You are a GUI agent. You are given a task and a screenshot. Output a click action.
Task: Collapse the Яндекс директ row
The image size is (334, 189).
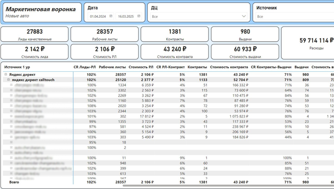click(x=6, y=74)
